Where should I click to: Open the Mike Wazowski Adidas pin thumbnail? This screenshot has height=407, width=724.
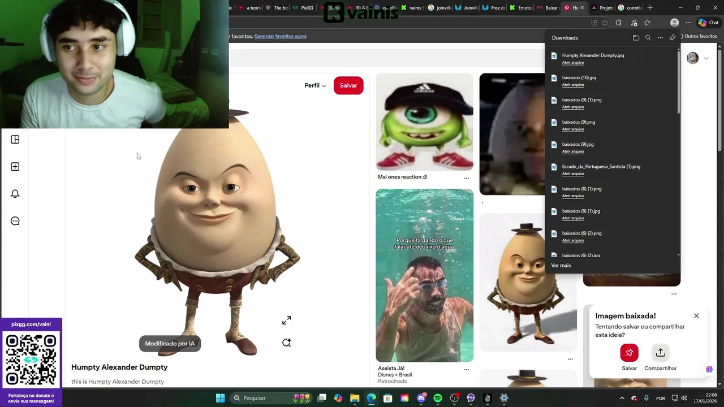(424, 122)
